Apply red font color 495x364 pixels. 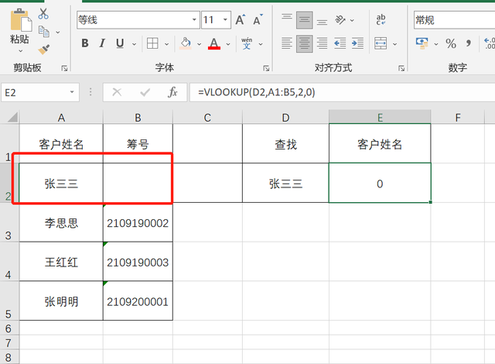tap(214, 43)
